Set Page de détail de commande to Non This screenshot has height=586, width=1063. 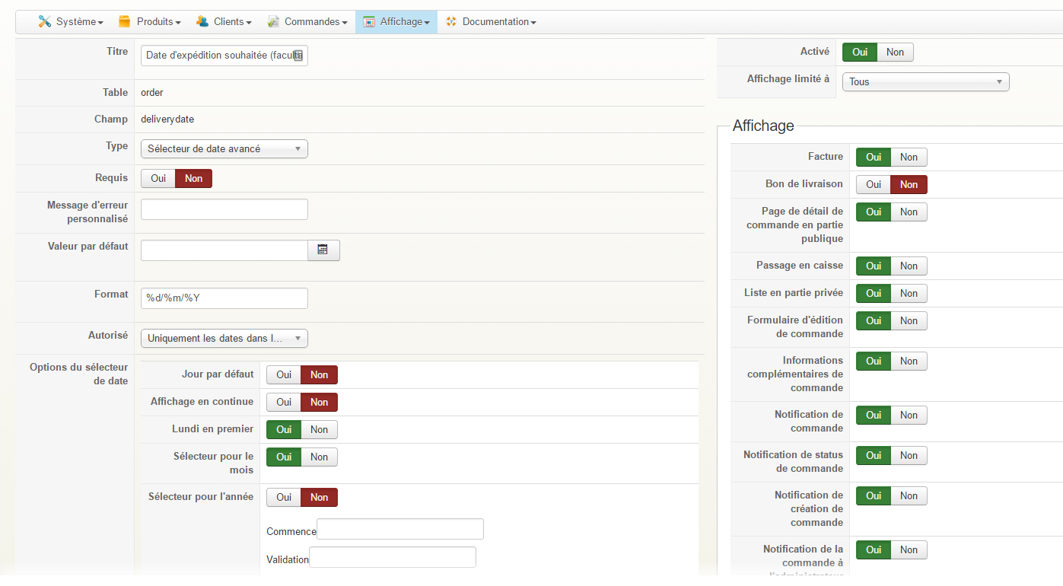point(909,212)
